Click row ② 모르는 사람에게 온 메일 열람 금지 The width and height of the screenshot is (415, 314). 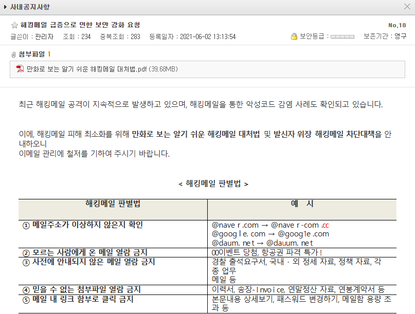pos(85,253)
